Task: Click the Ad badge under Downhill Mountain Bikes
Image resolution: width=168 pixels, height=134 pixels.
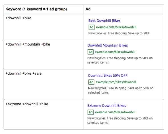Action: (90, 52)
